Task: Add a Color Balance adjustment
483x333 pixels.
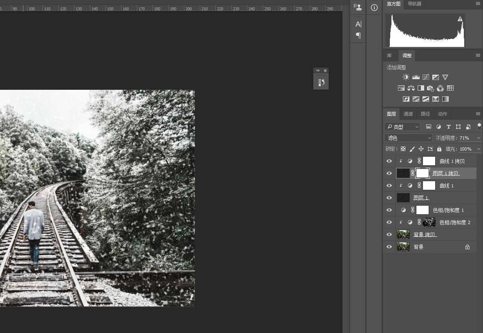Action: tap(411, 88)
